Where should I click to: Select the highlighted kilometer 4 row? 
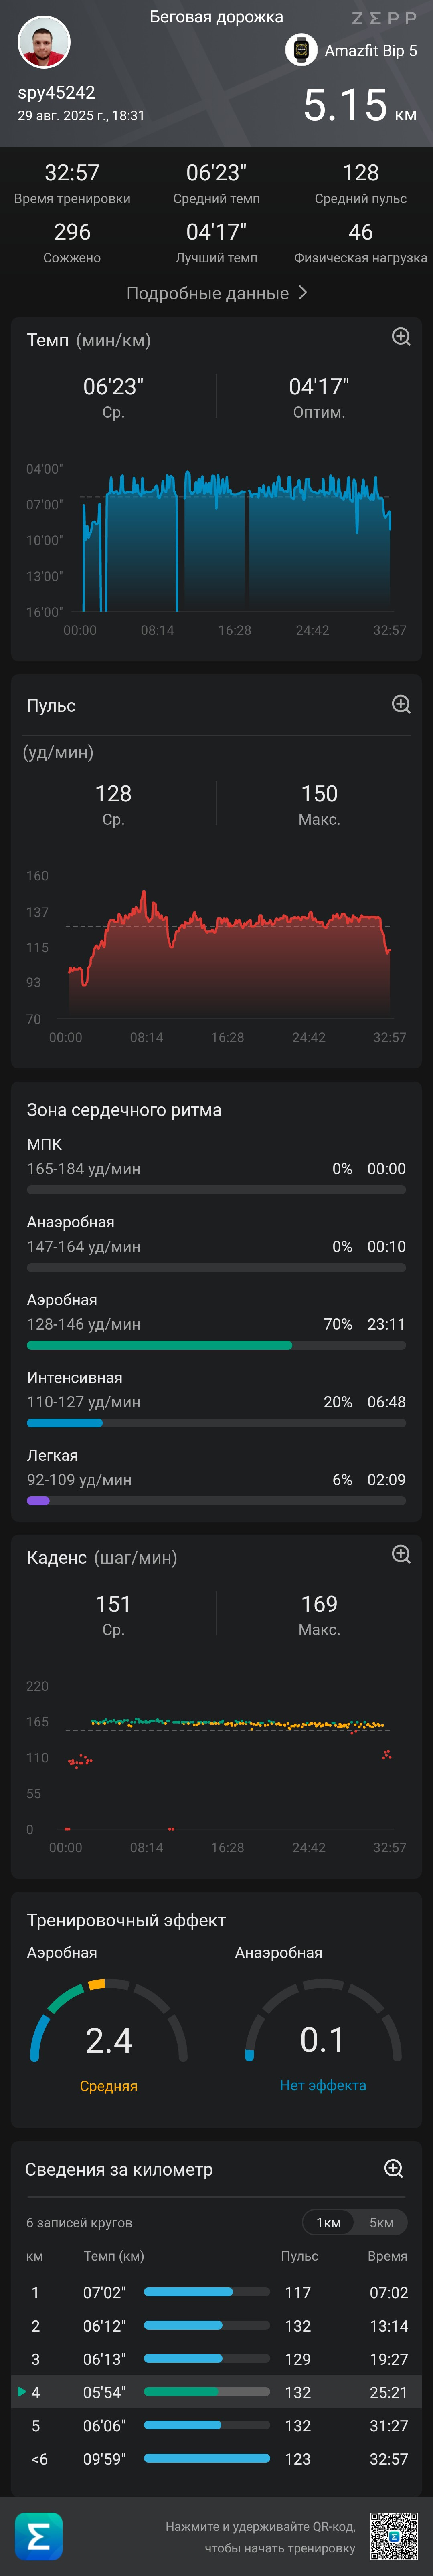click(216, 2392)
